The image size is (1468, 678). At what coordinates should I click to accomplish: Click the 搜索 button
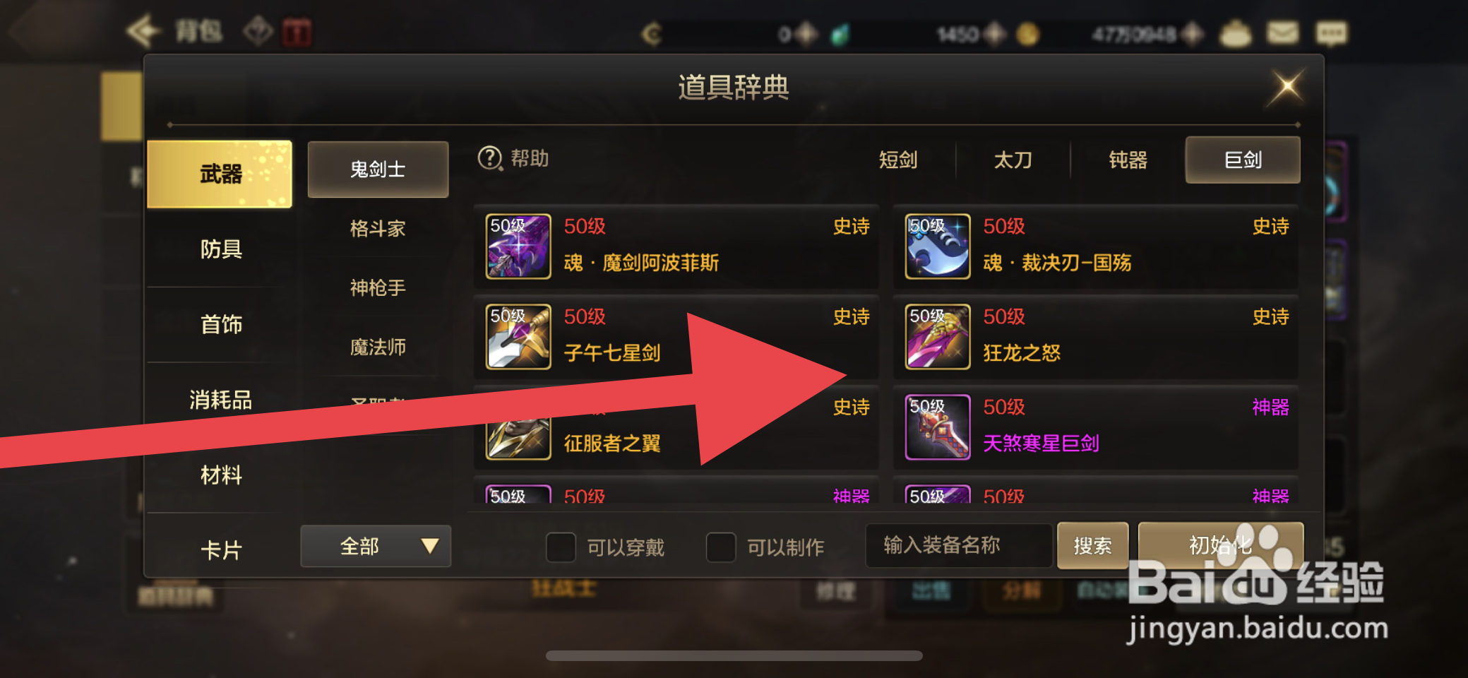tap(1092, 545)
